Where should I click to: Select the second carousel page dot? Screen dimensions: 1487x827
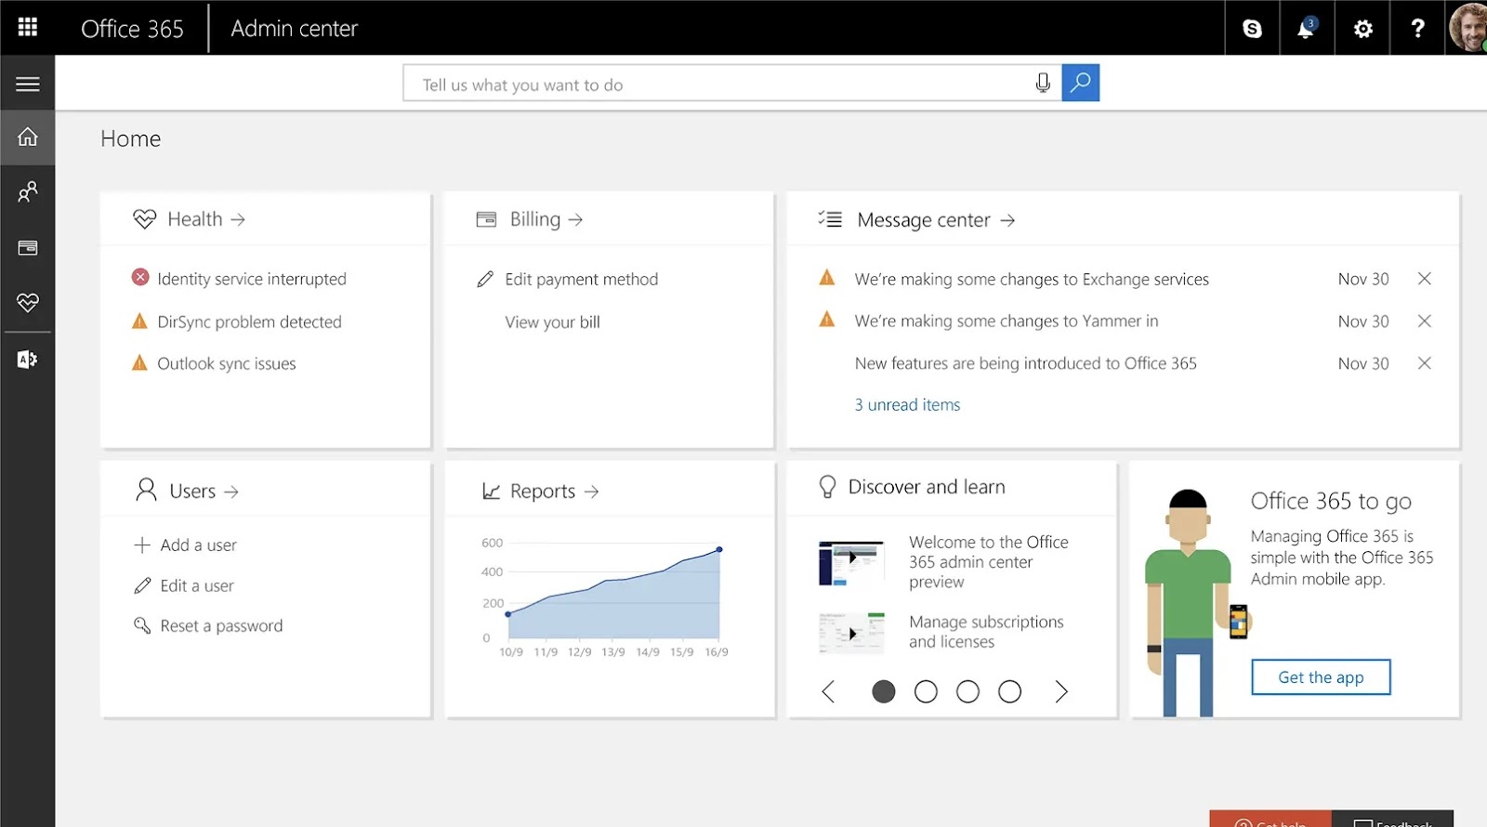[x=926, y=691]
